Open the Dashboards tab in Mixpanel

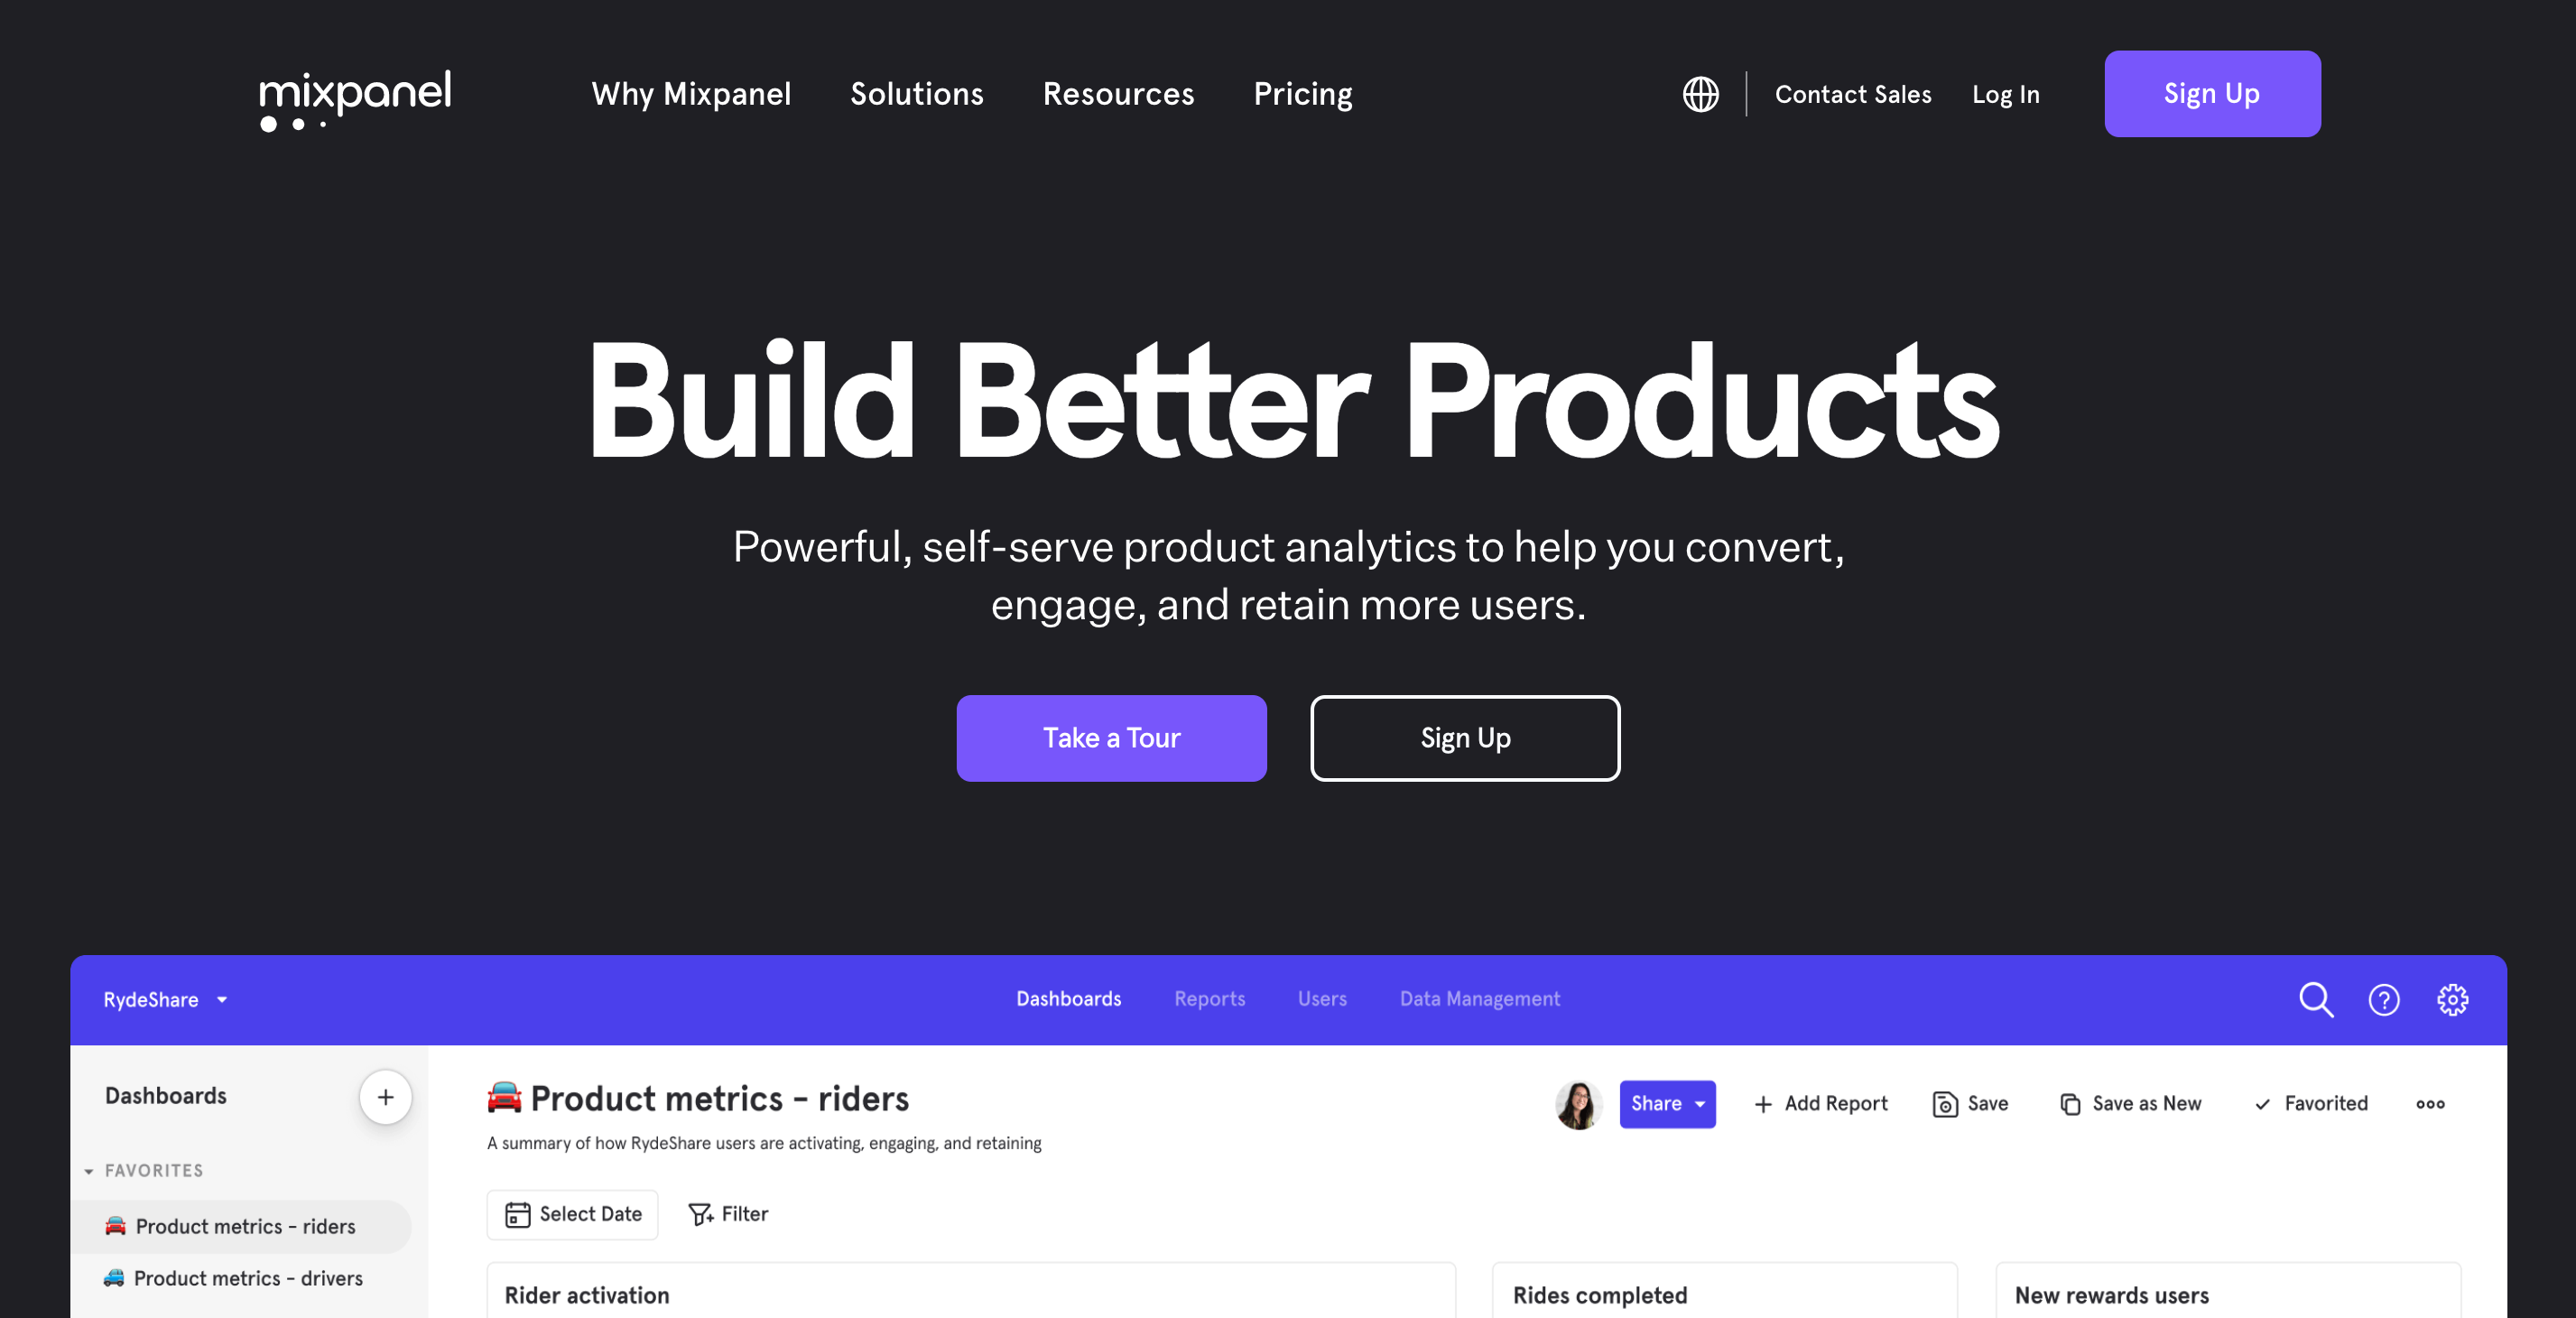pos(1067,998)
